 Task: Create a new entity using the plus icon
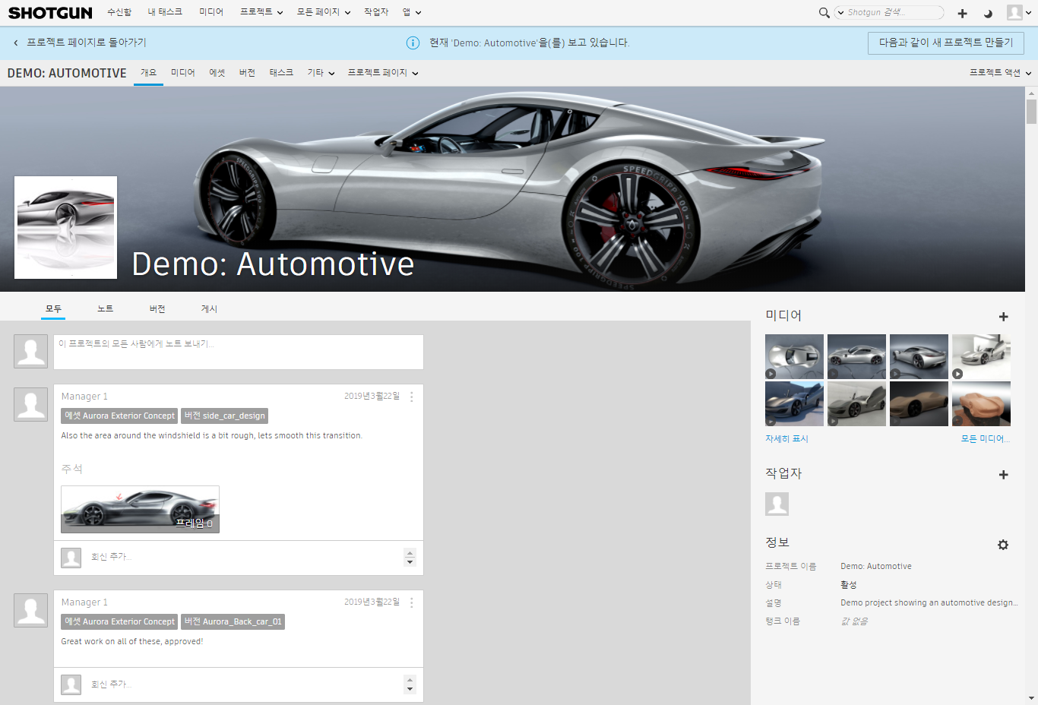point(962,12)
